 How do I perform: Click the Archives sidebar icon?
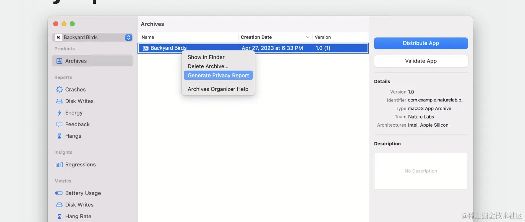pos(59,61)
